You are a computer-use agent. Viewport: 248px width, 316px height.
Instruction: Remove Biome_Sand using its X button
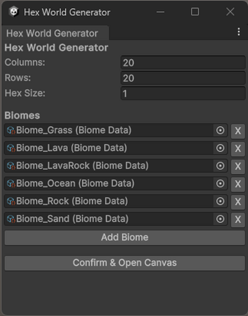point(238,219)
